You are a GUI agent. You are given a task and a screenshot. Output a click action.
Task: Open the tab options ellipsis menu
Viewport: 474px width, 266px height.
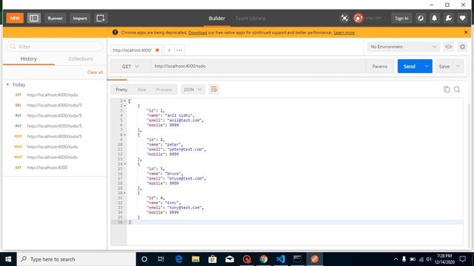(179, 50)
